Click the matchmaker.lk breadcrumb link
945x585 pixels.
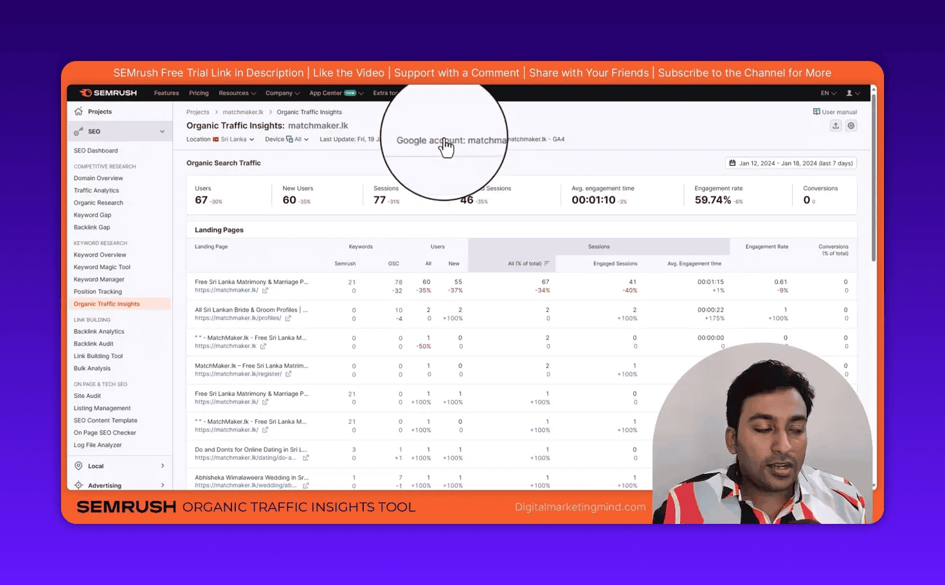click(242, 111)
